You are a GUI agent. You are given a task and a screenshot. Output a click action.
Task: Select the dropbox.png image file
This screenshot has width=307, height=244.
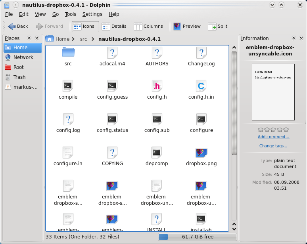point(201,153)
